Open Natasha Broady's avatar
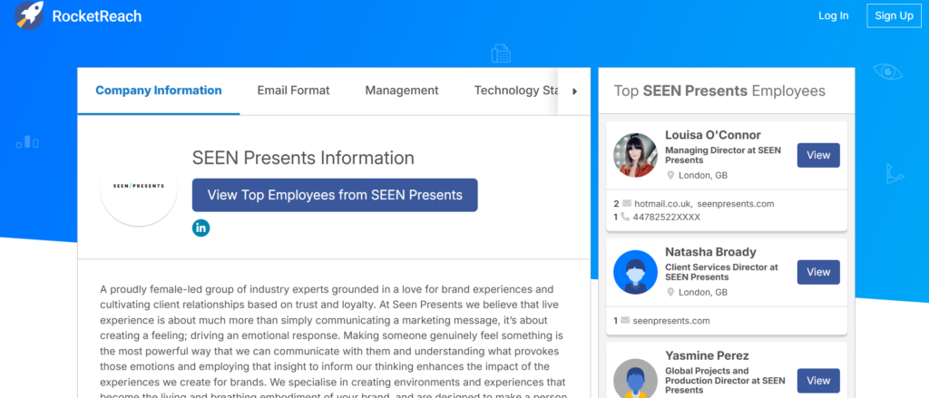 [x=635, y=272]
